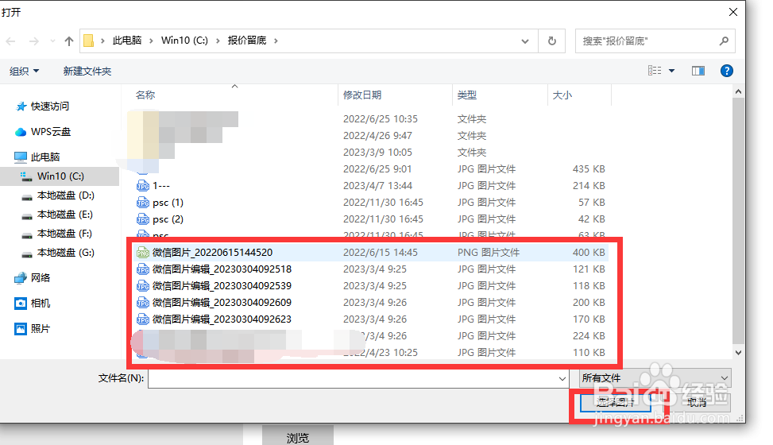Select file 微信图片编辑_20230304092518

222,269
